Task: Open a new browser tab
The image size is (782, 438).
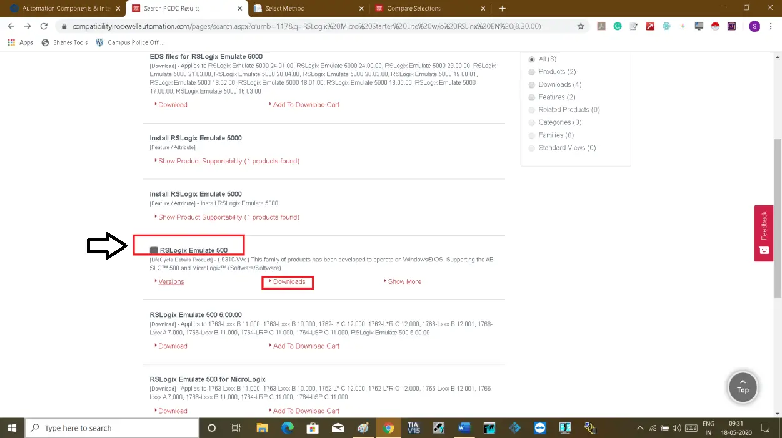Action: [x=502, y=9]
